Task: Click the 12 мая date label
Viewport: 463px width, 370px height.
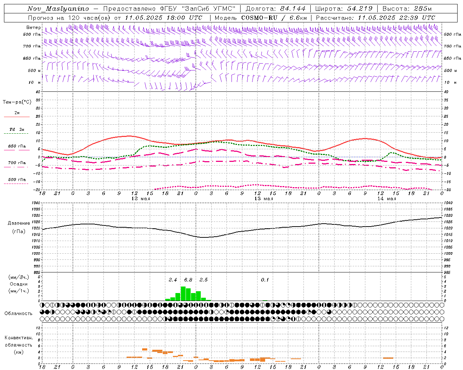Action: (x=141, y=199)
